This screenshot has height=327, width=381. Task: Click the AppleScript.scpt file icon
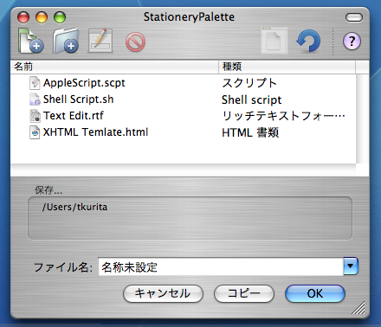click(35, 83)
